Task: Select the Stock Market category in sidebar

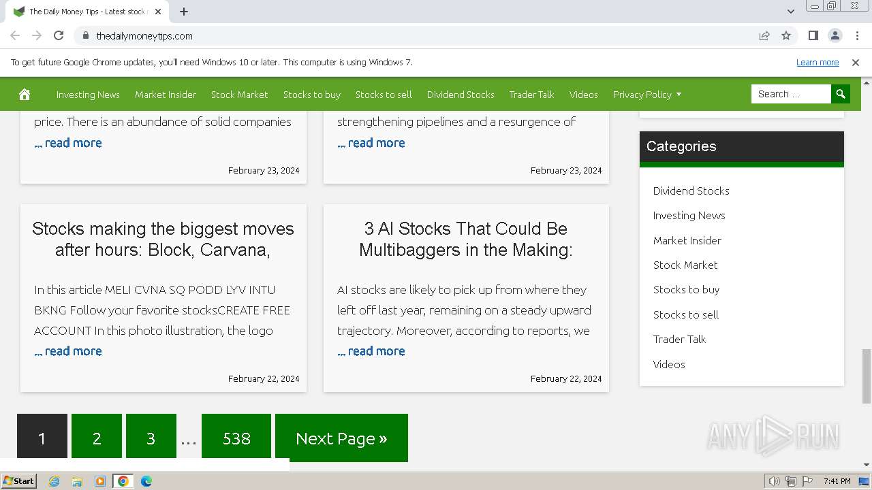Action: pos(685,265)
